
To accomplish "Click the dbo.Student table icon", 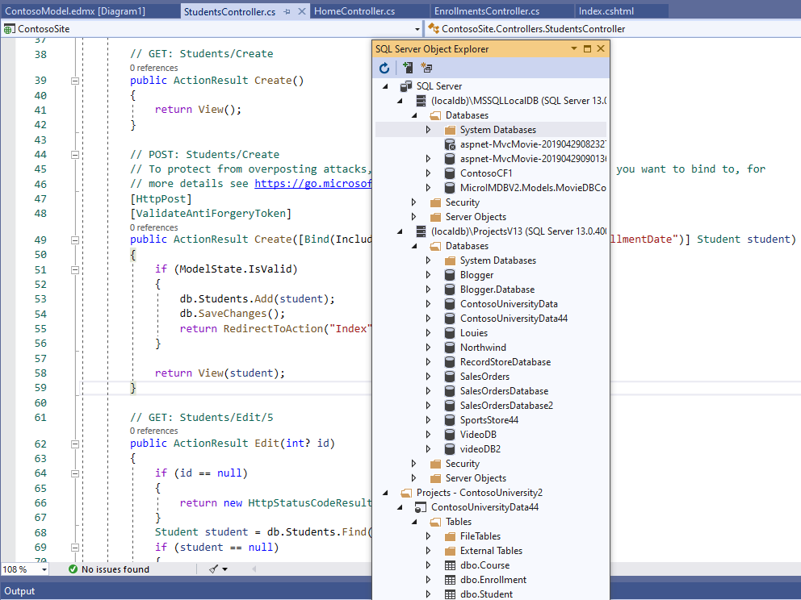I will [x=450, y=594].
